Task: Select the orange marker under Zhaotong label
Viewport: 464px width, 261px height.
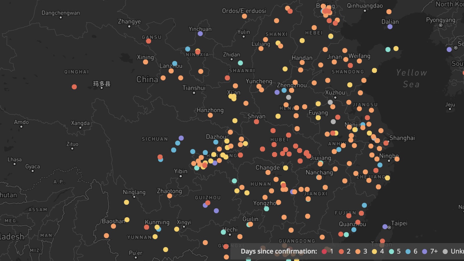Action: (x=170, y=196)
